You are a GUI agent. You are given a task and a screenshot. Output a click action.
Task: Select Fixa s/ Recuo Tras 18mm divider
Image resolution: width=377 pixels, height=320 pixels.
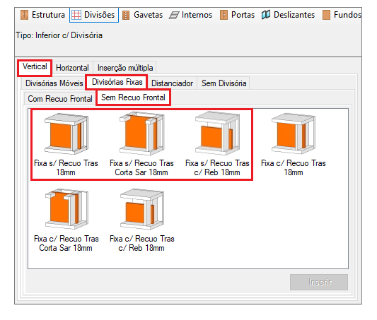[66, 145]
